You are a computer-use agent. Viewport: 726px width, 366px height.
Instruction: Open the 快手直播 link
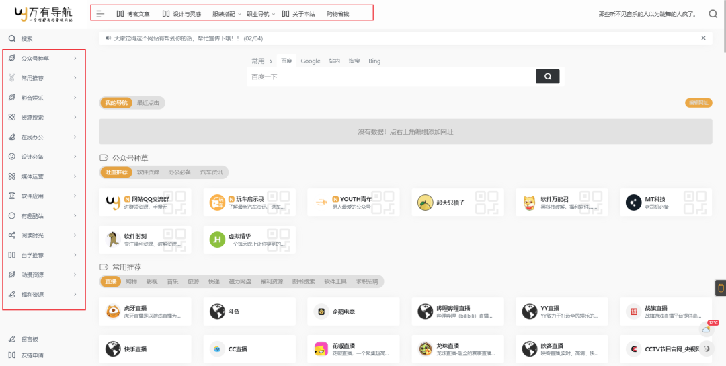coord(145,349)
